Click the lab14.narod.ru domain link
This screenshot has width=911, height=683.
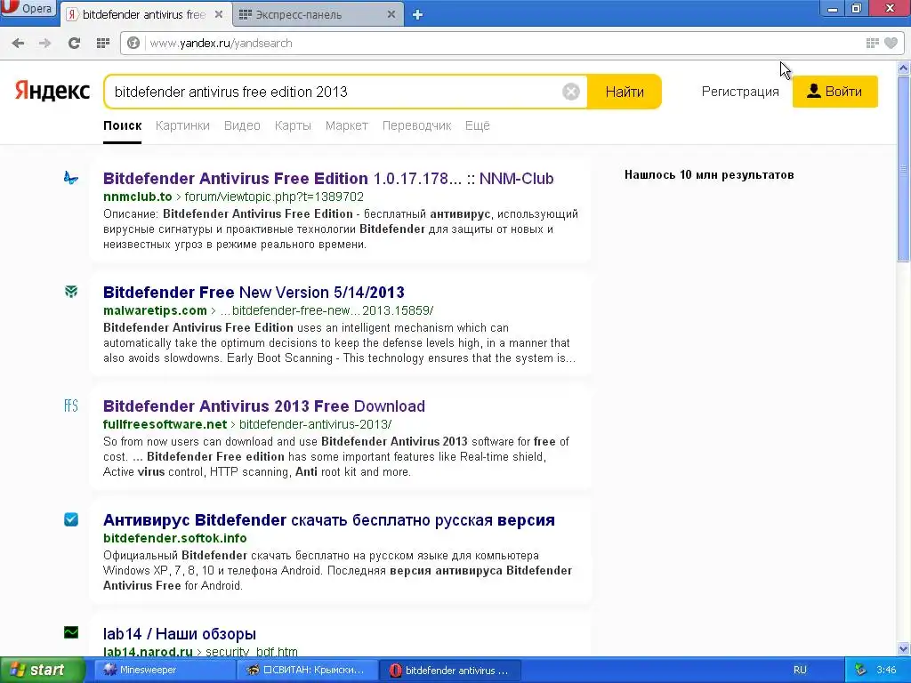click(149, 652)
